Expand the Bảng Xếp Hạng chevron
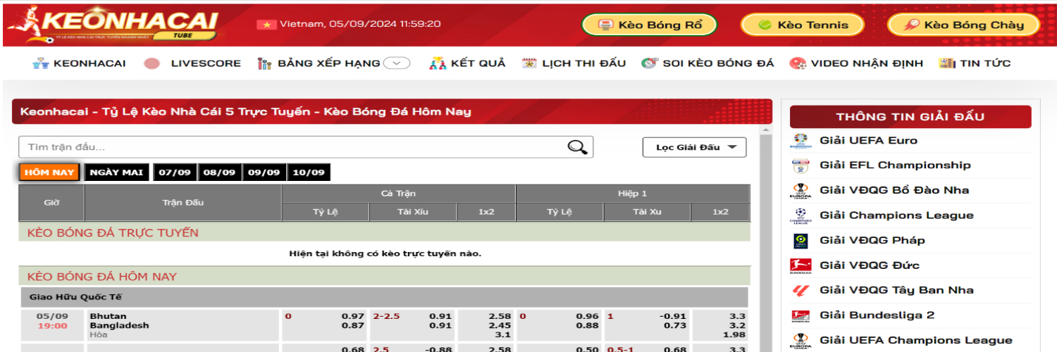 [x=397, y=63]
